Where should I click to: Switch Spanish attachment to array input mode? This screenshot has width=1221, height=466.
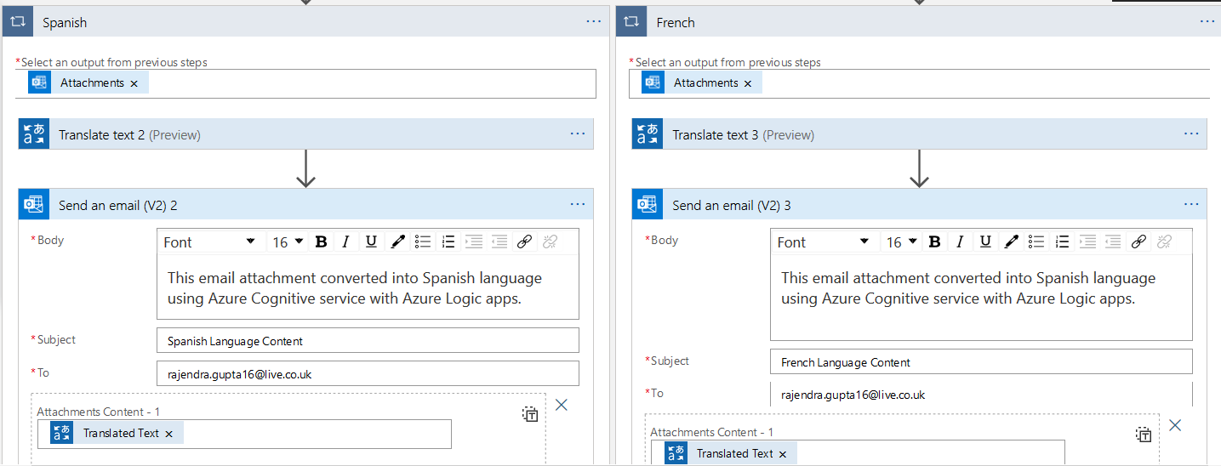pos(530,414)
